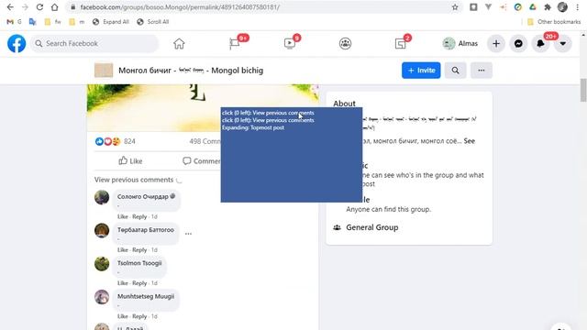Open the Монгол бичиг group title

click(x=191, y=71)
